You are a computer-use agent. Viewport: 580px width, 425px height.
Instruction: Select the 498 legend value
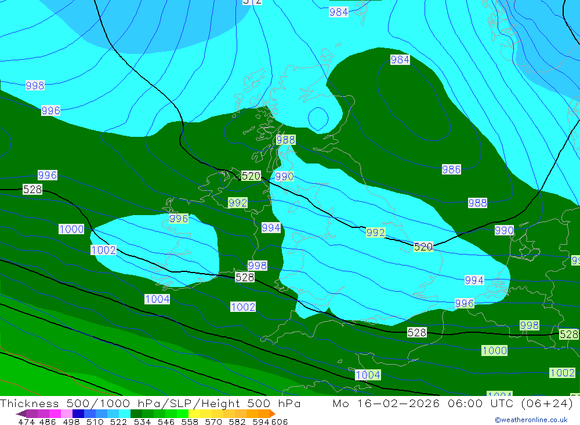coord(71,422)
